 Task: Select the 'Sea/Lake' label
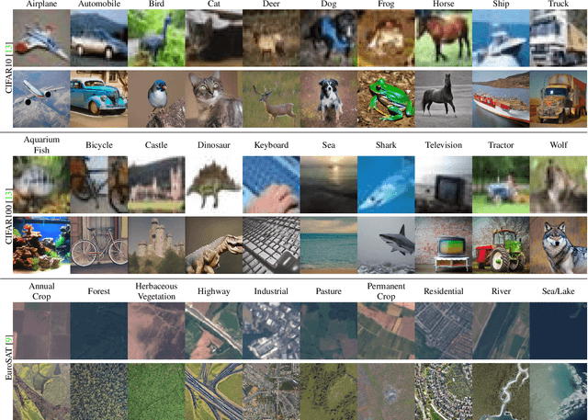coord(559,291)
